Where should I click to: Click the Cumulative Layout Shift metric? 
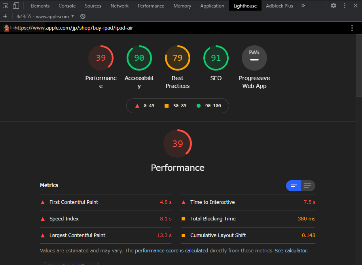click(x=248, y=235)
